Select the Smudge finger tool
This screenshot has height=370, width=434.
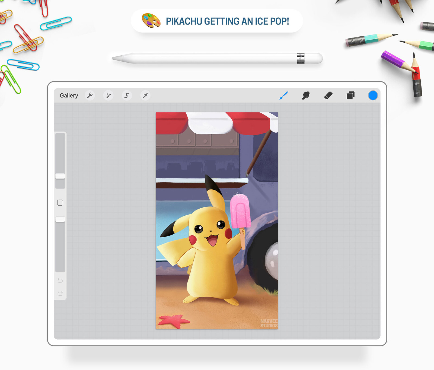[306, 95]
